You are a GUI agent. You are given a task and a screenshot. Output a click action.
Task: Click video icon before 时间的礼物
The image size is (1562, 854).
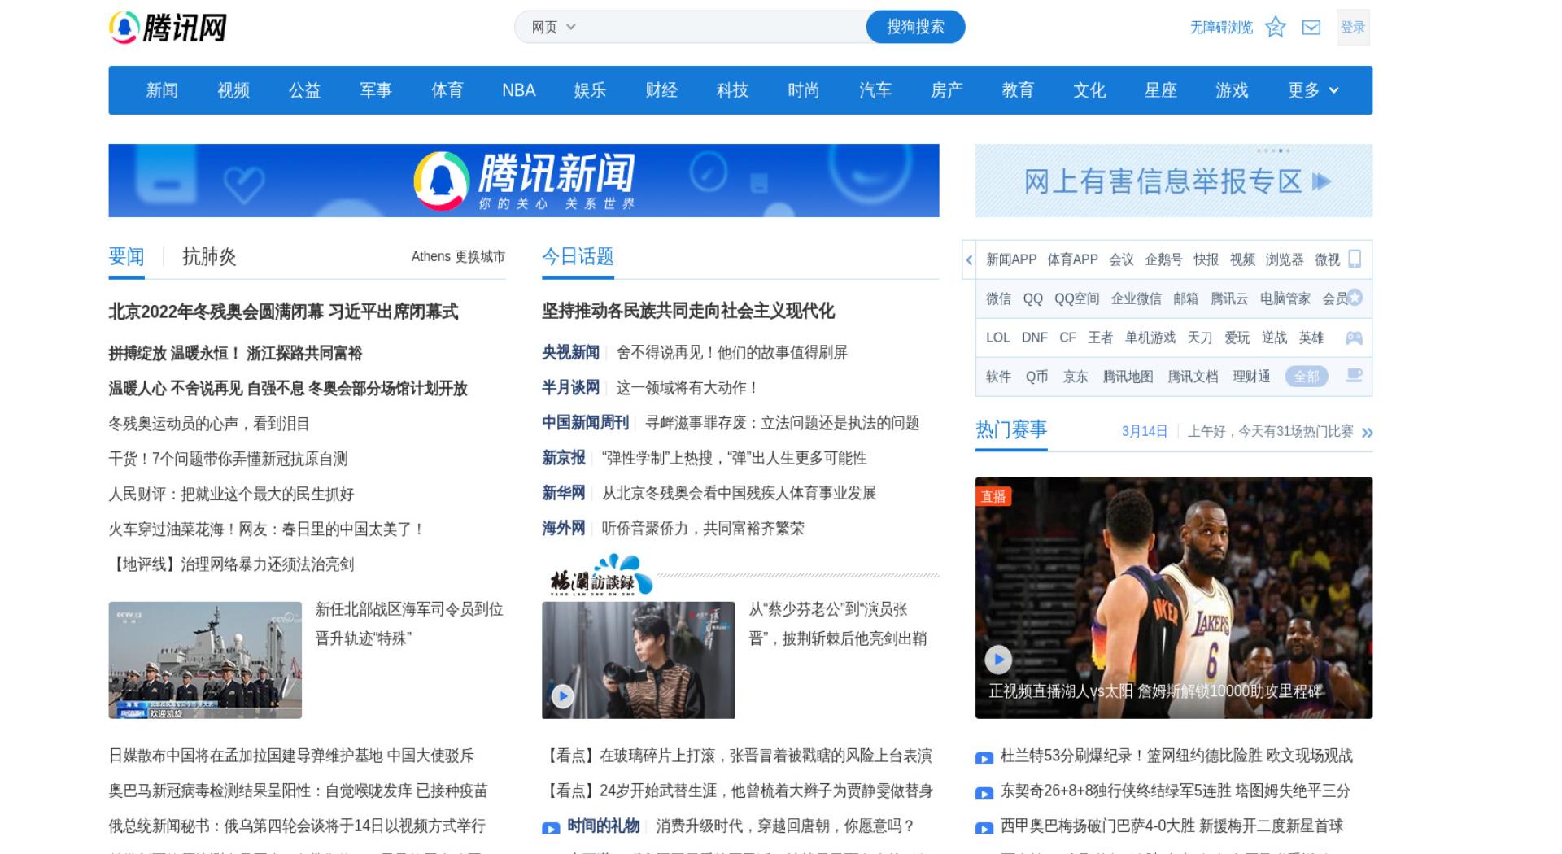[551, 828]
